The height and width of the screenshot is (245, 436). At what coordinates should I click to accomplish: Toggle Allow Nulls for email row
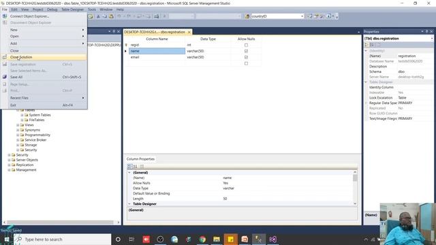click(246, 57)
